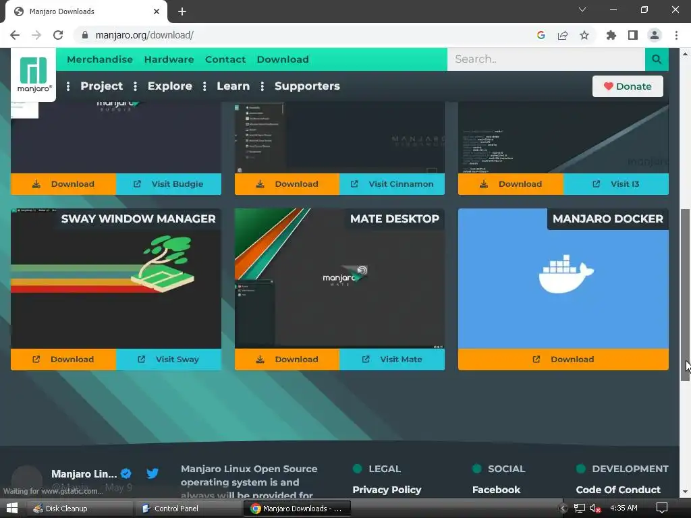This screenshot has width=691, height=518.
Task: Click Visit Mate
Action: [392, 359]
